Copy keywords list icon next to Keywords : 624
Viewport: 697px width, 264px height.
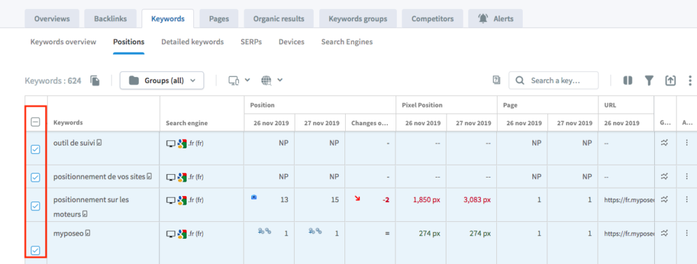point(95,80)
